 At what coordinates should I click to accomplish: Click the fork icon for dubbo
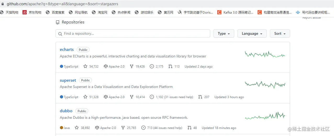click(123, 128)
